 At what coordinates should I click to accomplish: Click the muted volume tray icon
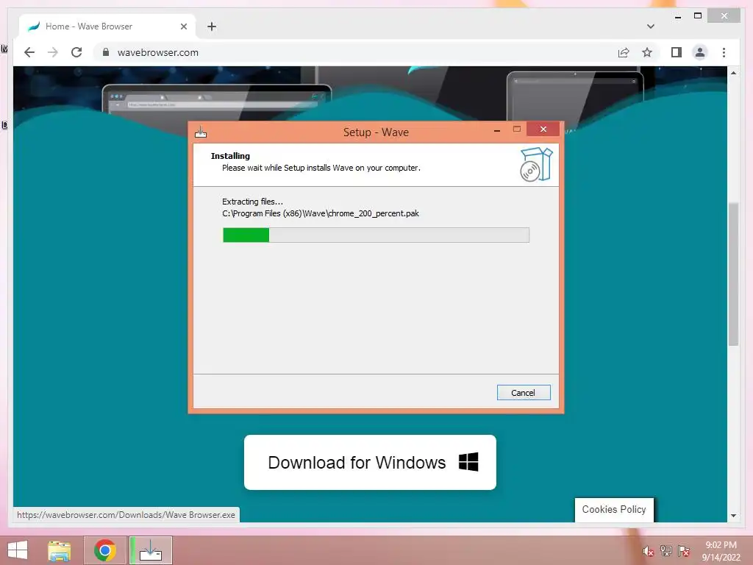pyautogui.click(x=648, y=551)
